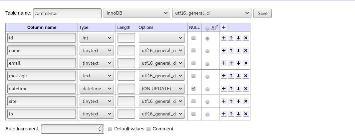Open the type dropdown for message column

click(97, 76)
